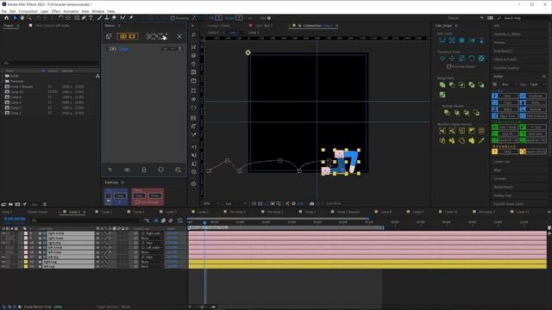Select the Selection arrow tool
Image resolution: width=552 pixels, height=310 pixels.
[x=16, y=17]
